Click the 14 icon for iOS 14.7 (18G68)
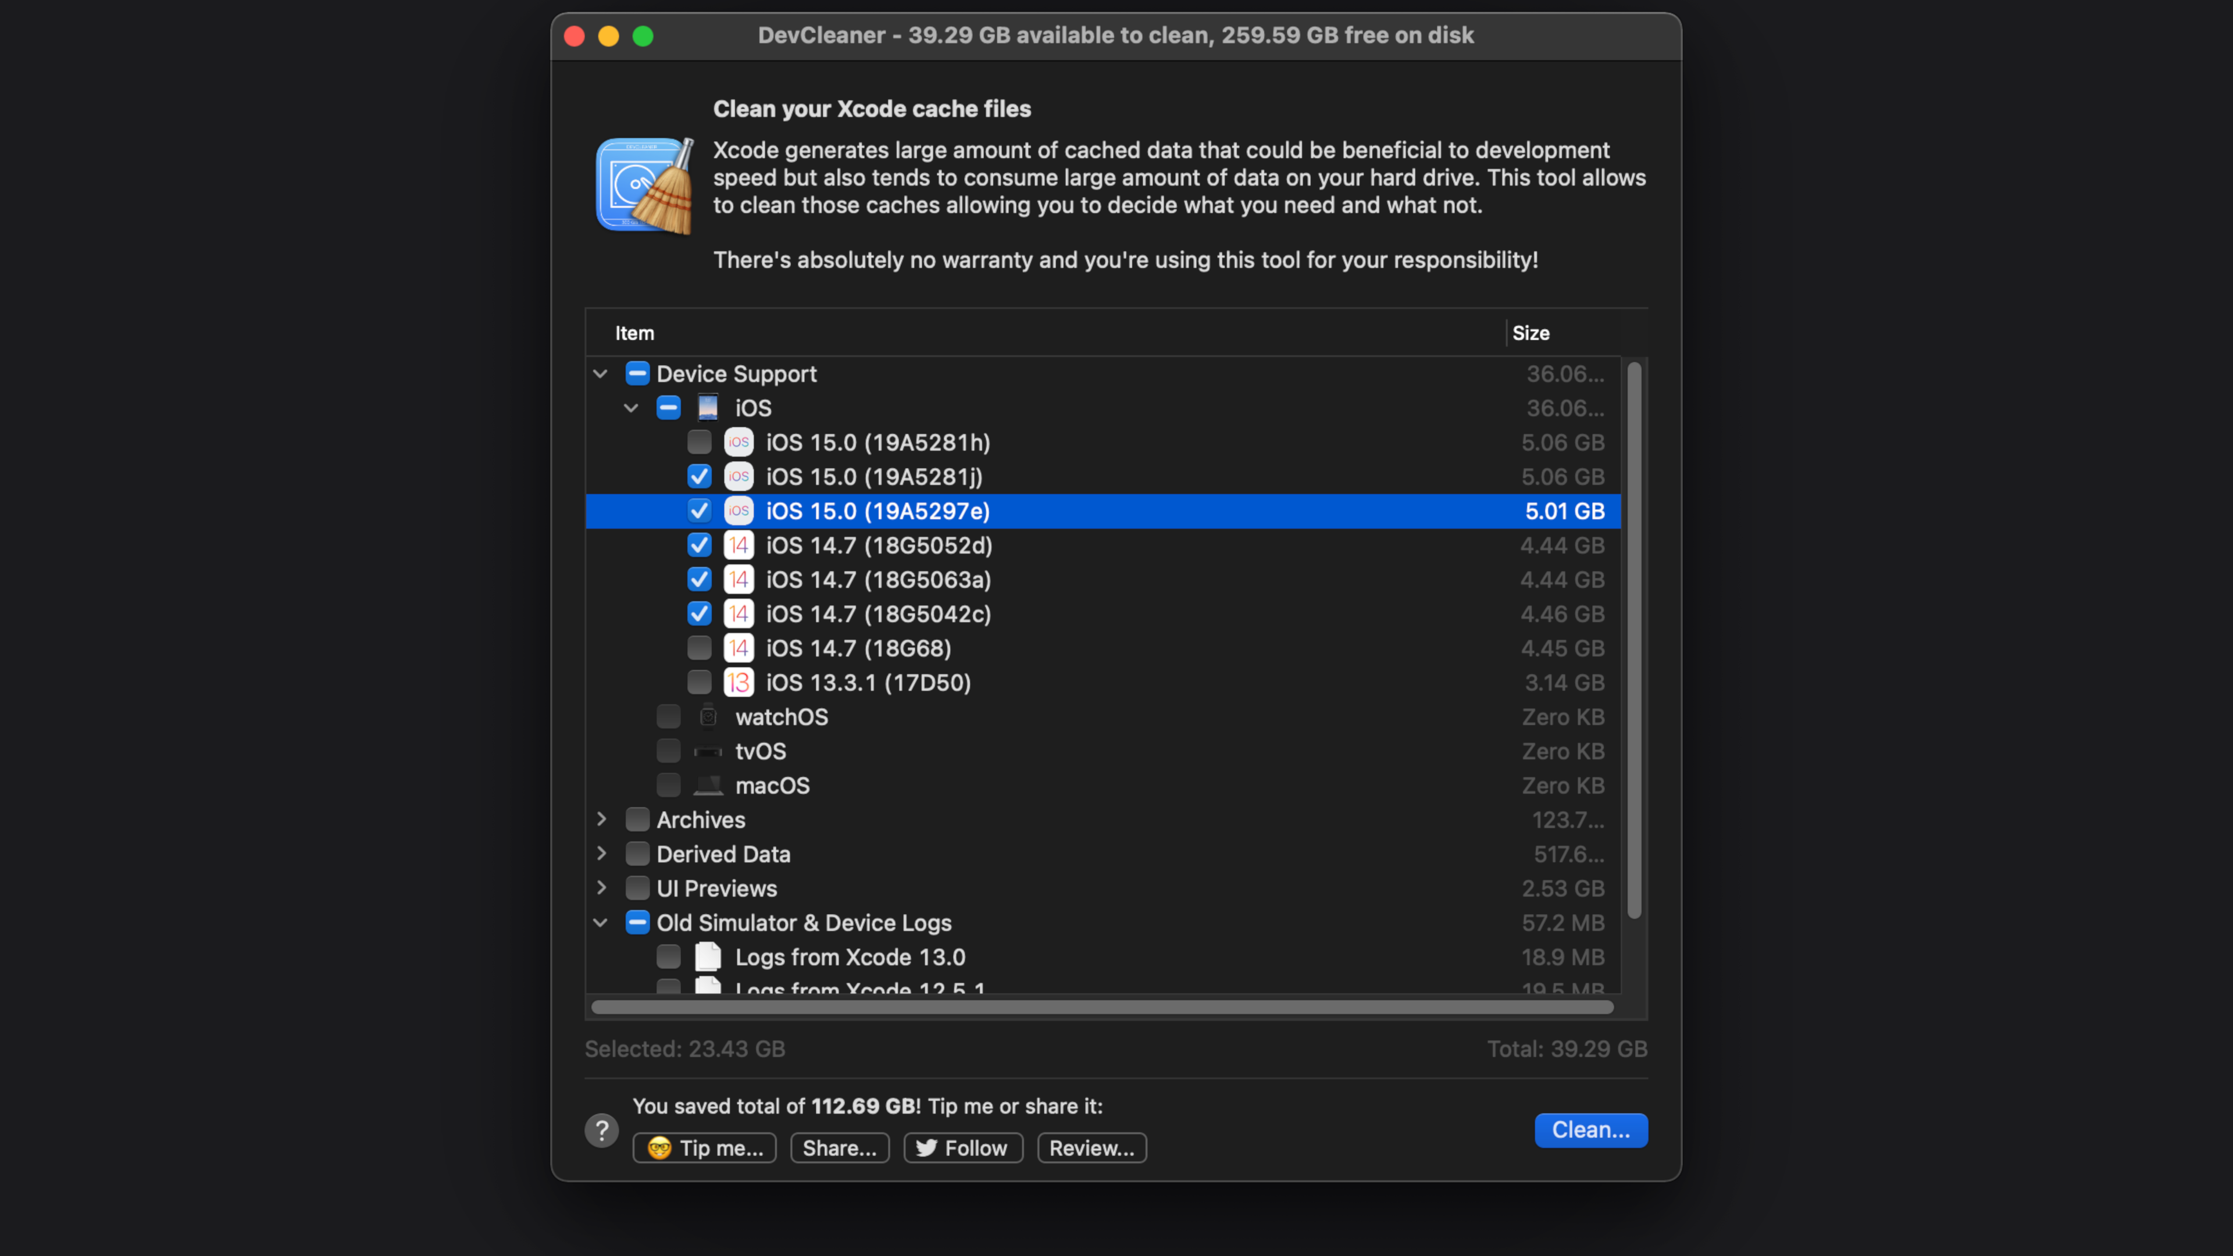This screenshot has width=2233, height=1256. pos(738,648)
